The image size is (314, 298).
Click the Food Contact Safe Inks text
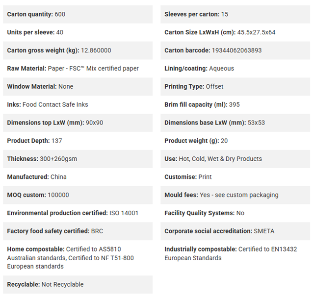55,104
